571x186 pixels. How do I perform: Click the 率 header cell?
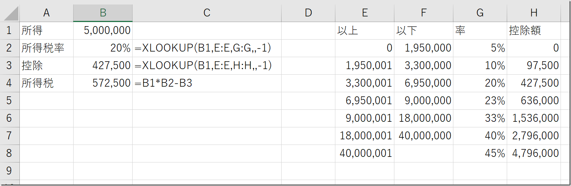[x=480, y=31]
